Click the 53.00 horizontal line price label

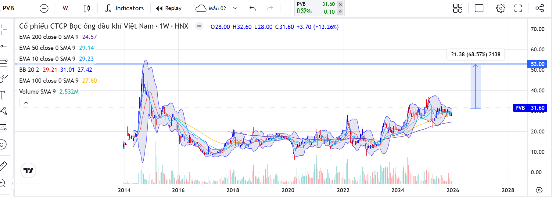537,64
